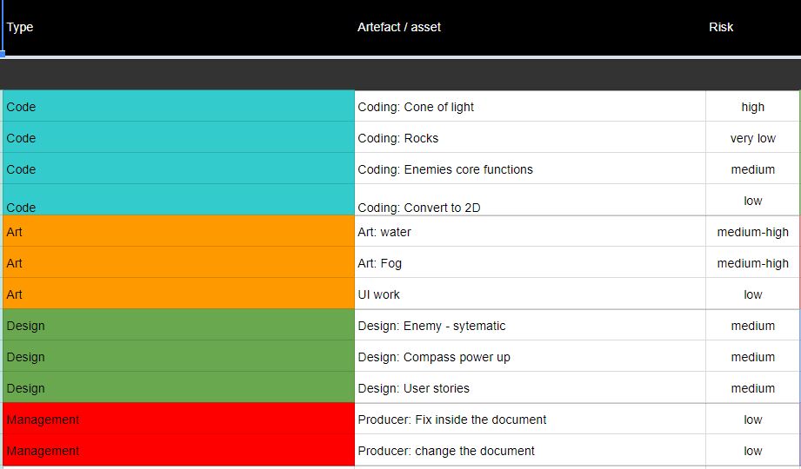Screen dimensions: 801x469
Task: Select the 'Coding: Convert to 2D' cell
Action: coord(529,201)
